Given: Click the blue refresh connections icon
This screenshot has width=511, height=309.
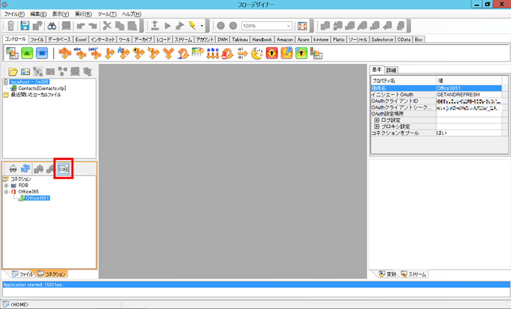Looking at the screenshot, I should tap(25, 168).
